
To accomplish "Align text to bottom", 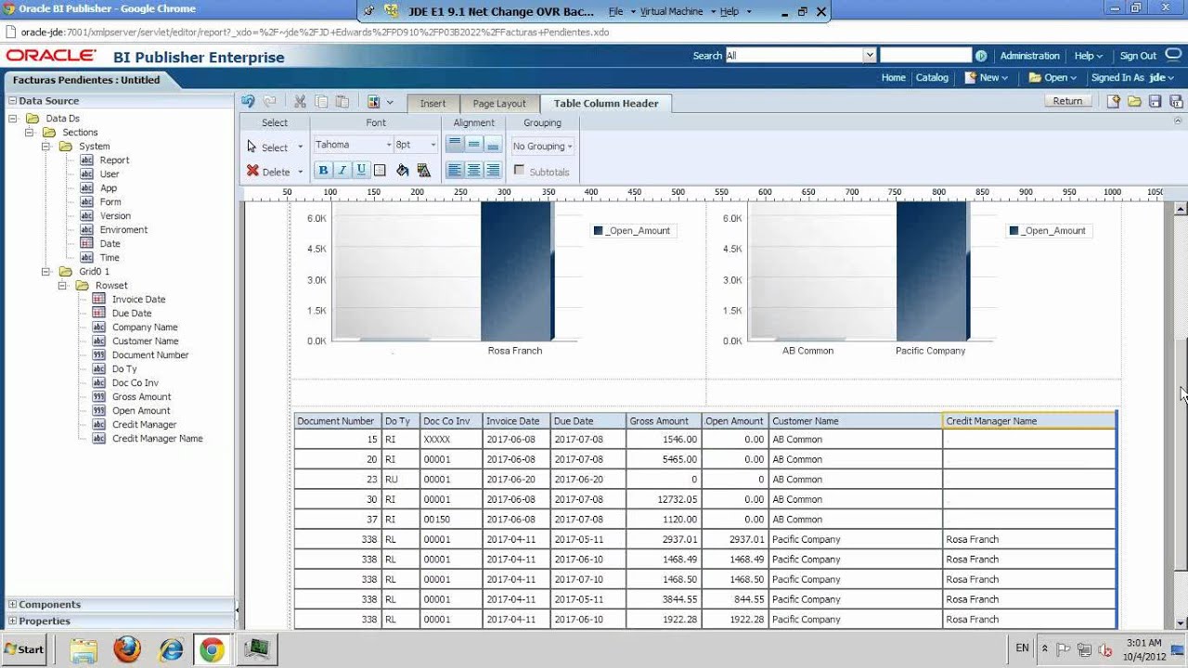I will (x=493, y=145).
